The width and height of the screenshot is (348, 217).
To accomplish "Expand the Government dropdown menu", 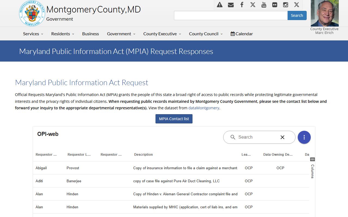I will (121, 34).
